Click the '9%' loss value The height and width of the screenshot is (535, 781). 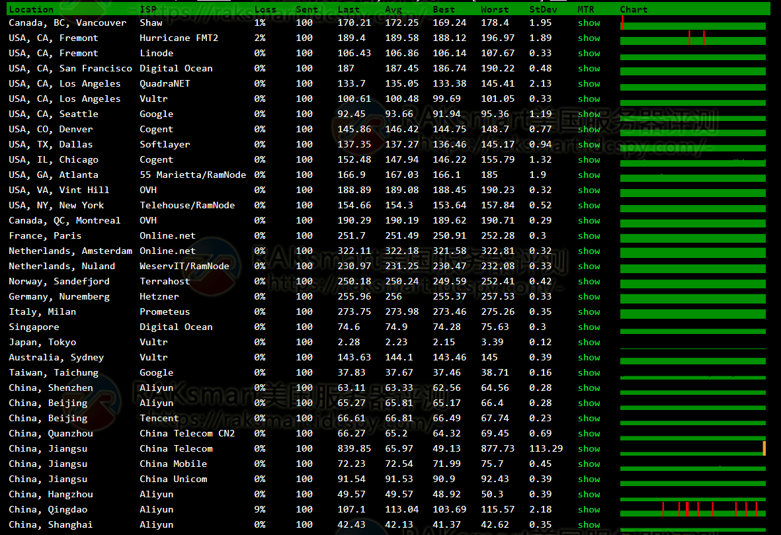(259, 509)
